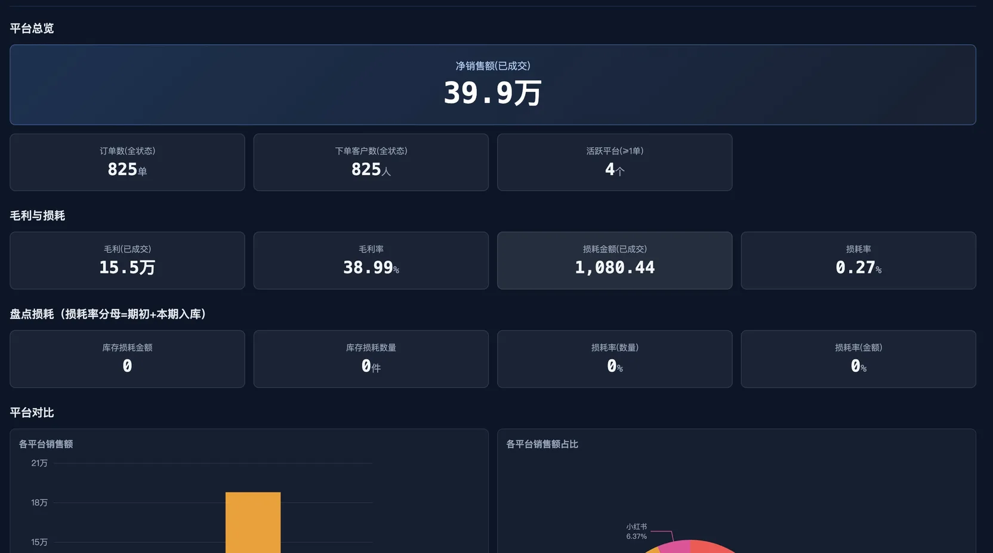Click the 各平台销售额 chart title
The width and height of the screenshot is (993, 553).
click(x=46, y=444)
